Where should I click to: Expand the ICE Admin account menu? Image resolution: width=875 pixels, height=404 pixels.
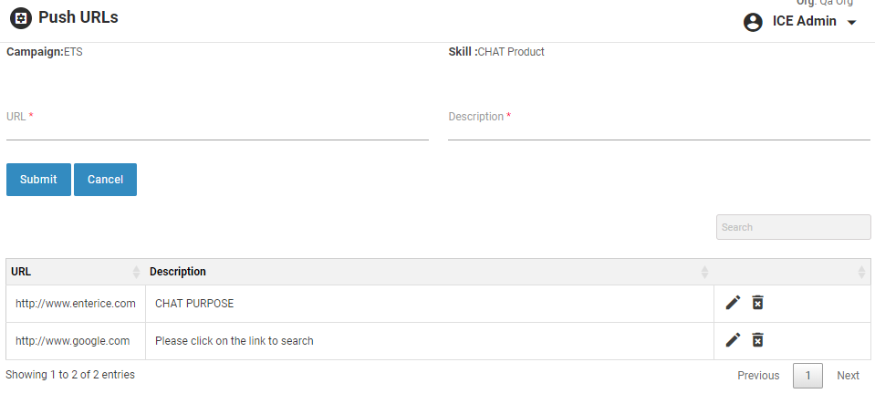click(x=804, y=22)
